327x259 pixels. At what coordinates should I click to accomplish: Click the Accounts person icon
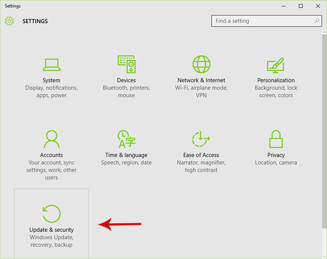point(51,139)
